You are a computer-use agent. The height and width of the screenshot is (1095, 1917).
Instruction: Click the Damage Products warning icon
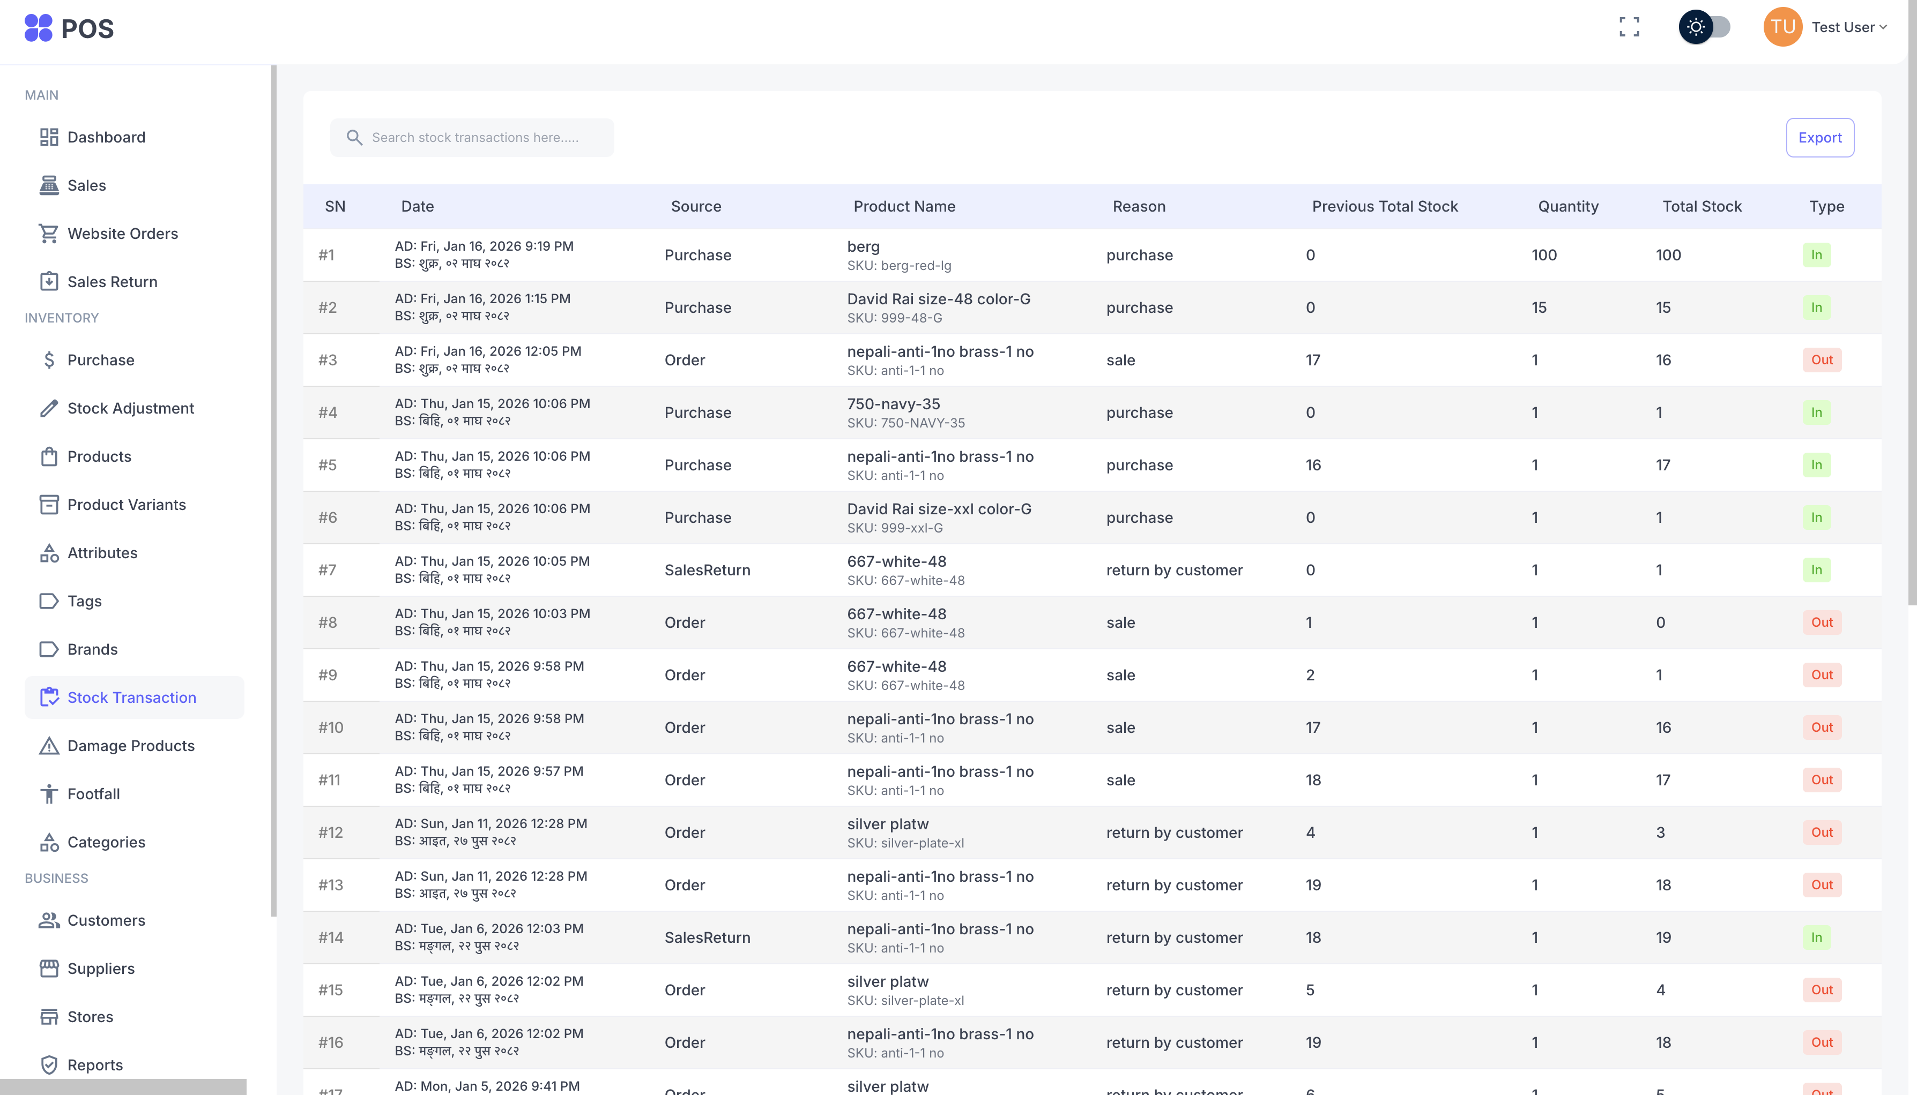point(50,745)
